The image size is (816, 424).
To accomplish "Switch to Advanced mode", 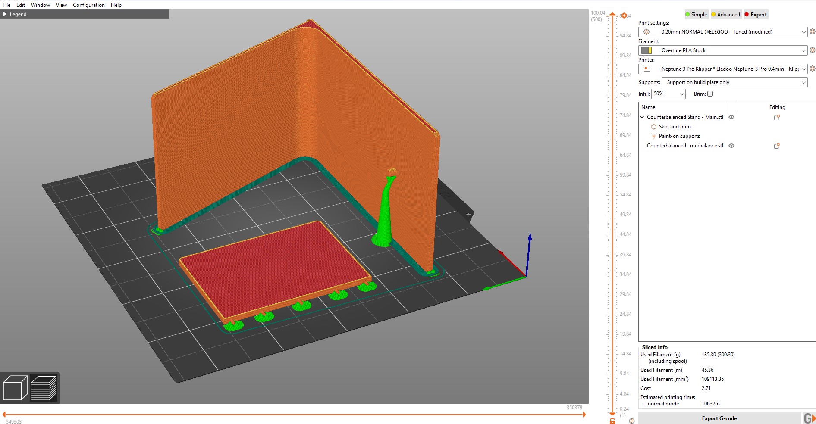I will tap(725, 15).
